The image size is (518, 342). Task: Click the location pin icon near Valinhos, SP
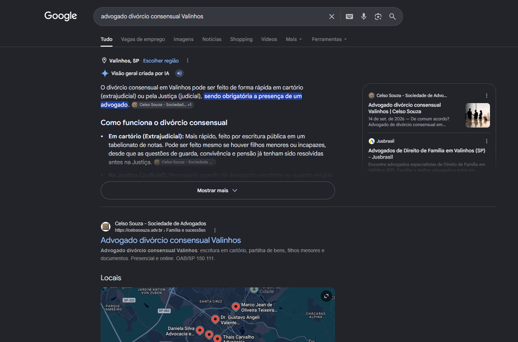coord(104,60)
